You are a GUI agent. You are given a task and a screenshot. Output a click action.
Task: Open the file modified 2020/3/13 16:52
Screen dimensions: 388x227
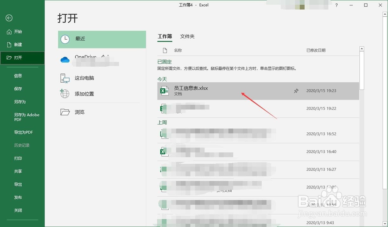(258, 134)
